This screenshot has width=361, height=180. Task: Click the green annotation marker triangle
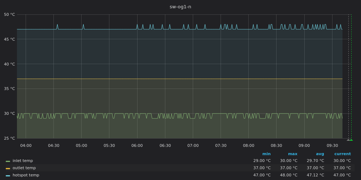pyautogui.click(x=351, y=140)
